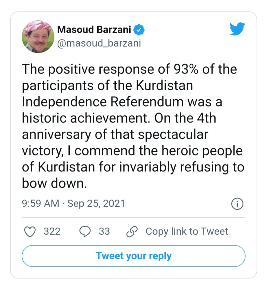Open the @masoud_barzani handle link
This screenshot has width=267, height=285.
click(x=99, y=43)
